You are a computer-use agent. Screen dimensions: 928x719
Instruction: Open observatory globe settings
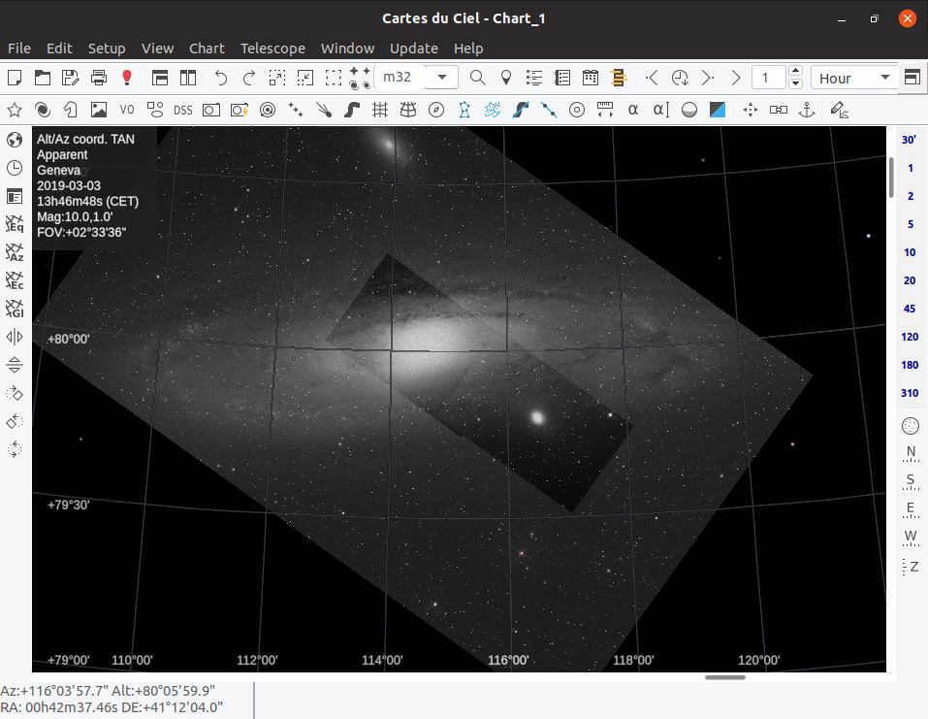click(15, 140)
